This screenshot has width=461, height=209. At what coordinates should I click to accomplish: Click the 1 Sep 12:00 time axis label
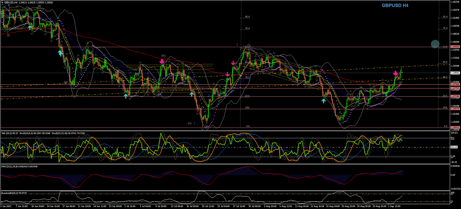pos(394,205)
